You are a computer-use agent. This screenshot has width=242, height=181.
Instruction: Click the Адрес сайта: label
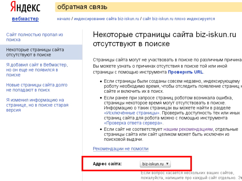coord(107,164)
